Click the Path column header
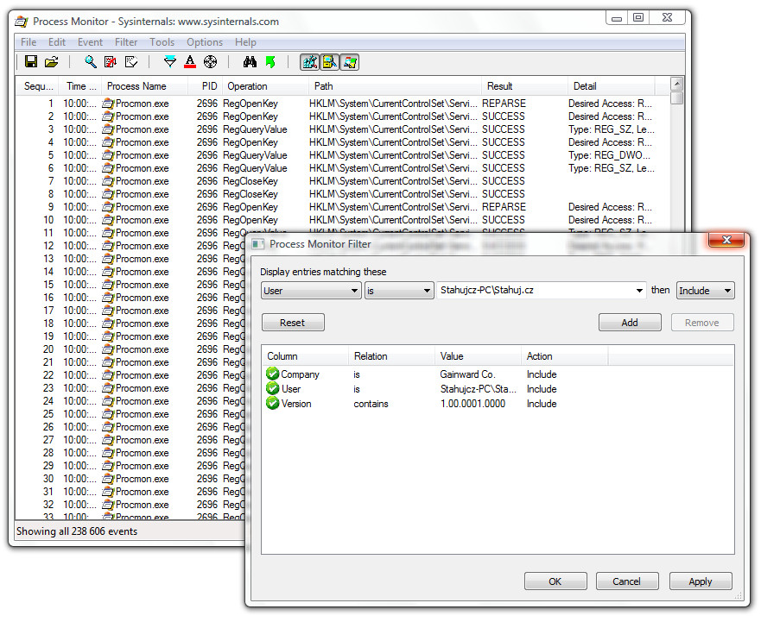Viewport: 761px width, 622px height. [395, 86]
